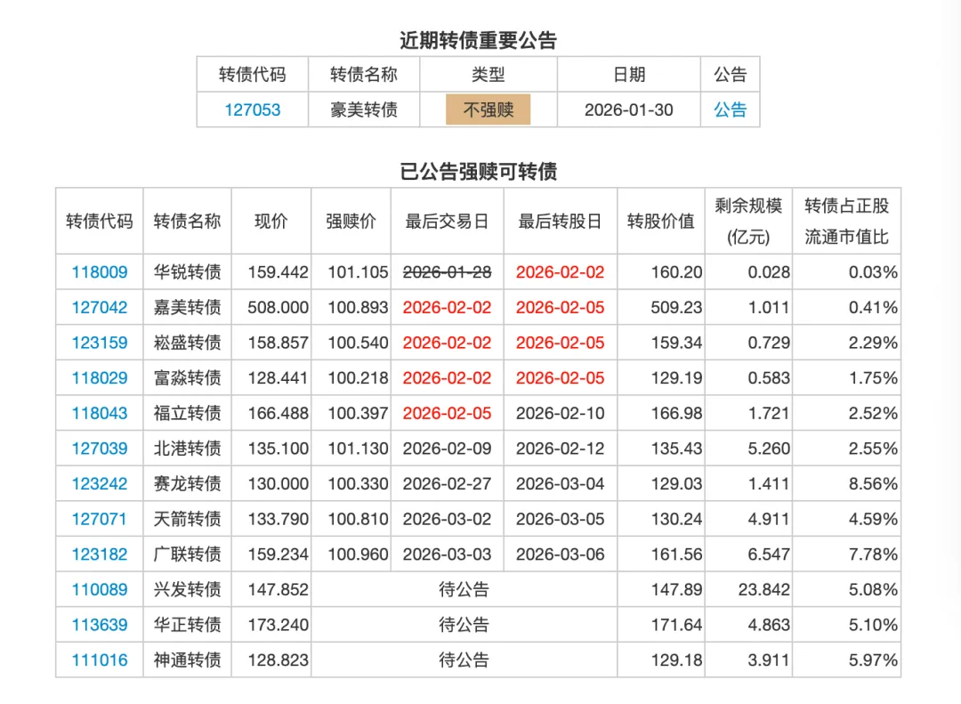Image resolution: width=961 pixels, height=704 pixels.
Task: Open bond code 118029 link
Action: tap(100, 377)
